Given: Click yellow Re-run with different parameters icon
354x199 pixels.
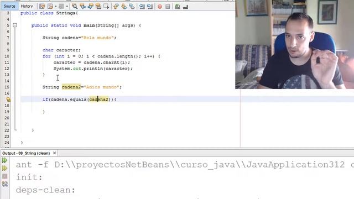Looking at the screenshot, I should [x=4, y=168].
